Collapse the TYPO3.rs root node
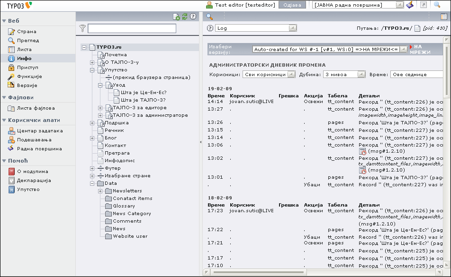 [84, 47]
